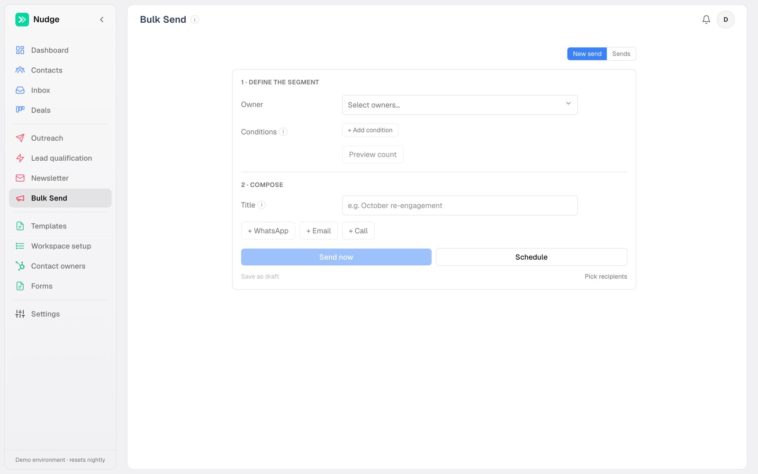This screenshot has height=474, width=758.
Task: Click the Nudge brand name
Action: (46, 19)
